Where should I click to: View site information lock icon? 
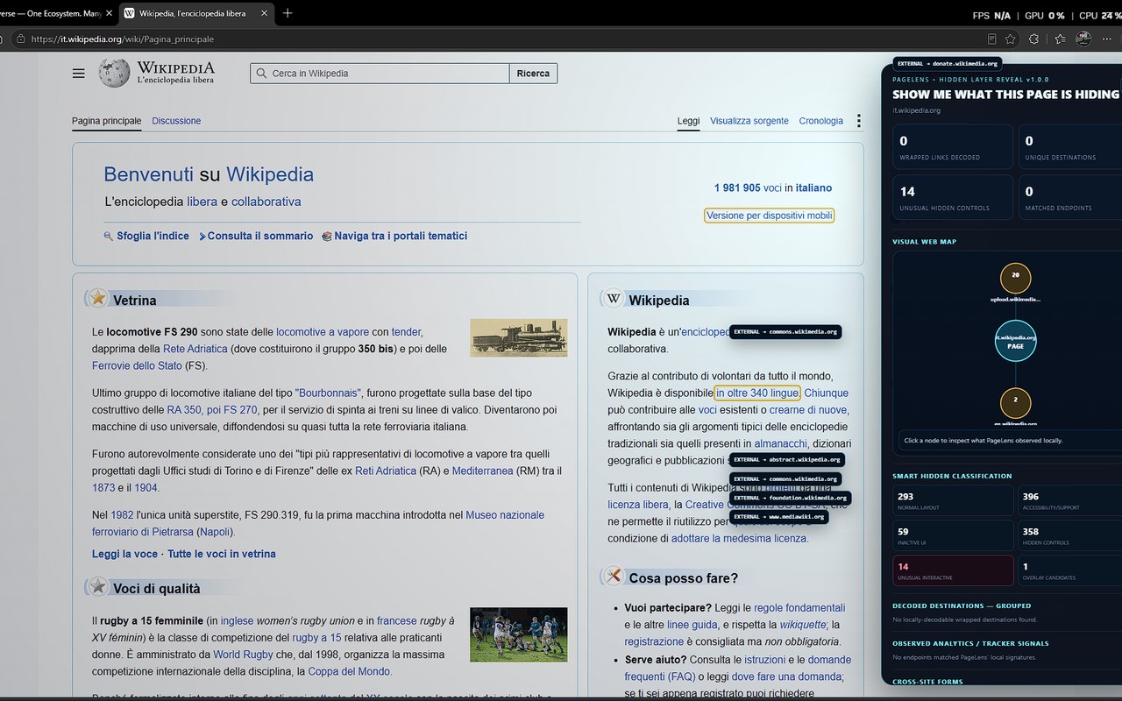(x=19, y=39)
